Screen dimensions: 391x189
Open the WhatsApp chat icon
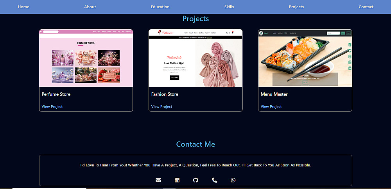[233, 180]
